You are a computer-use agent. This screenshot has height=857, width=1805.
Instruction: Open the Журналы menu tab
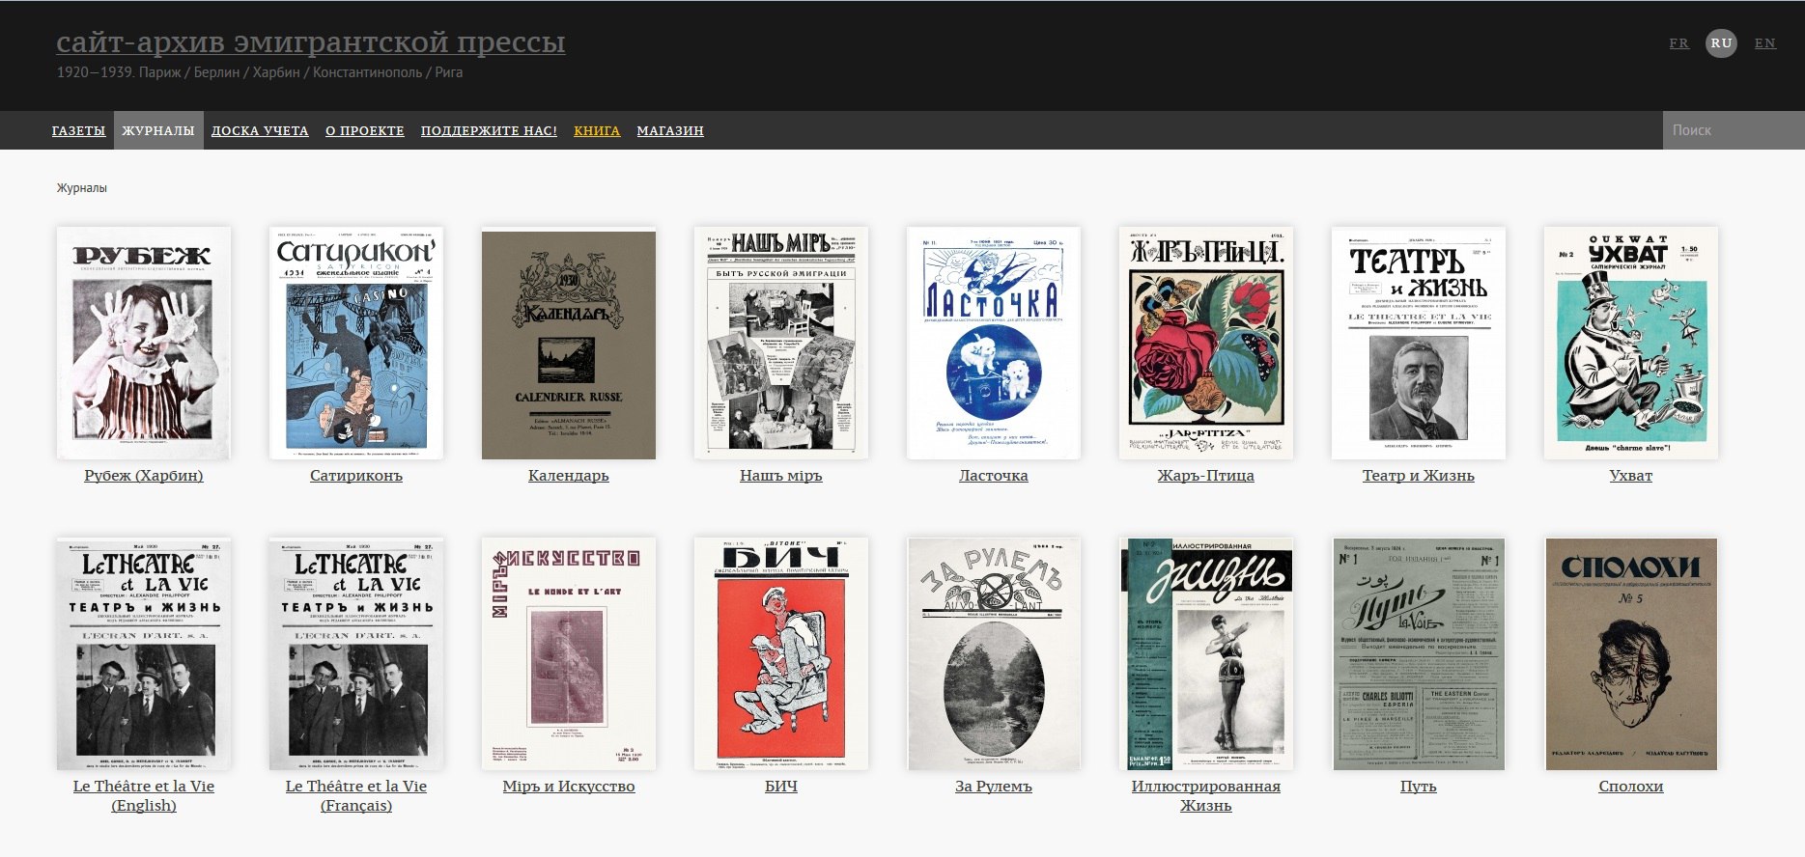(x=158, y=130)
